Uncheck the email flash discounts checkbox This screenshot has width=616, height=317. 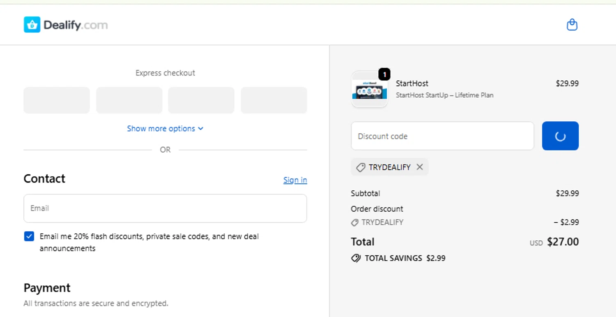point(29,236)
